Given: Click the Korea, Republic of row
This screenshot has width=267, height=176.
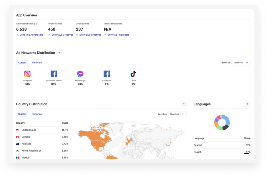Looking at the screenshot, I should (x=42, y=151).
